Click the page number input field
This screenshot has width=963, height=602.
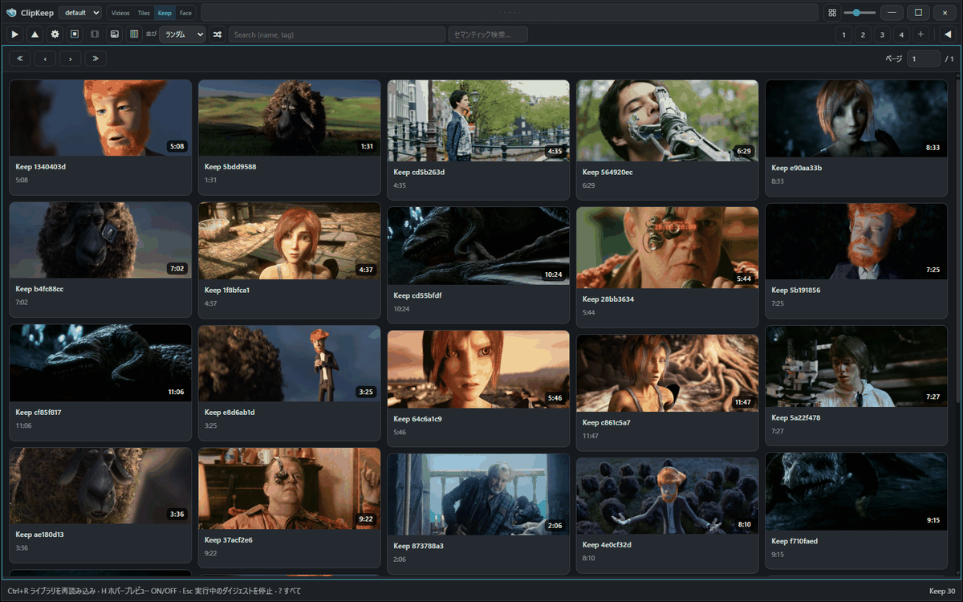pyautogui.click(x=924, y=59)
